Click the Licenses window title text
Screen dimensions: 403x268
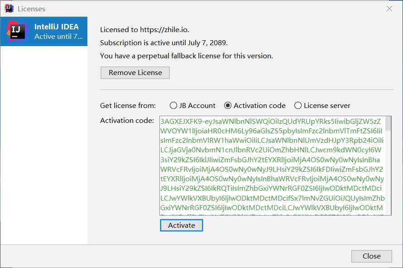tap(31, 9)
